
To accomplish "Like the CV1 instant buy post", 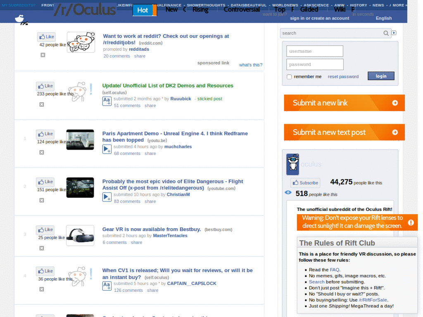I will pos(45,271).
